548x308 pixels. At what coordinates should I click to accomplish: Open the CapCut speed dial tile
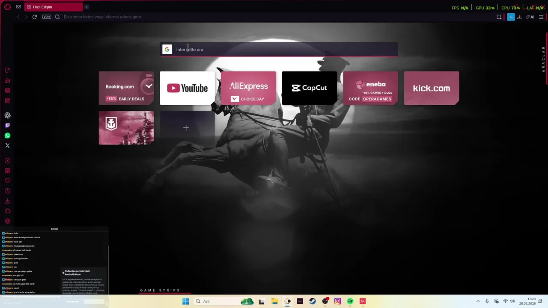tap(310, 88)
